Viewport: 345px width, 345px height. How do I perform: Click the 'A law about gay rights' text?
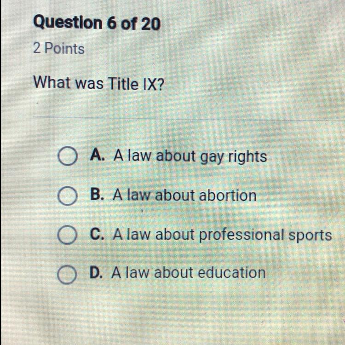(190, 157)
